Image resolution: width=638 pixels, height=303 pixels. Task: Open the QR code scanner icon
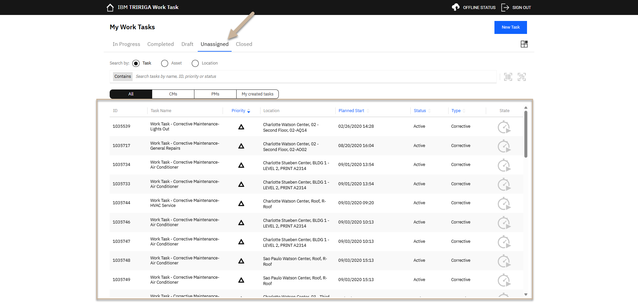coord(522,77)
